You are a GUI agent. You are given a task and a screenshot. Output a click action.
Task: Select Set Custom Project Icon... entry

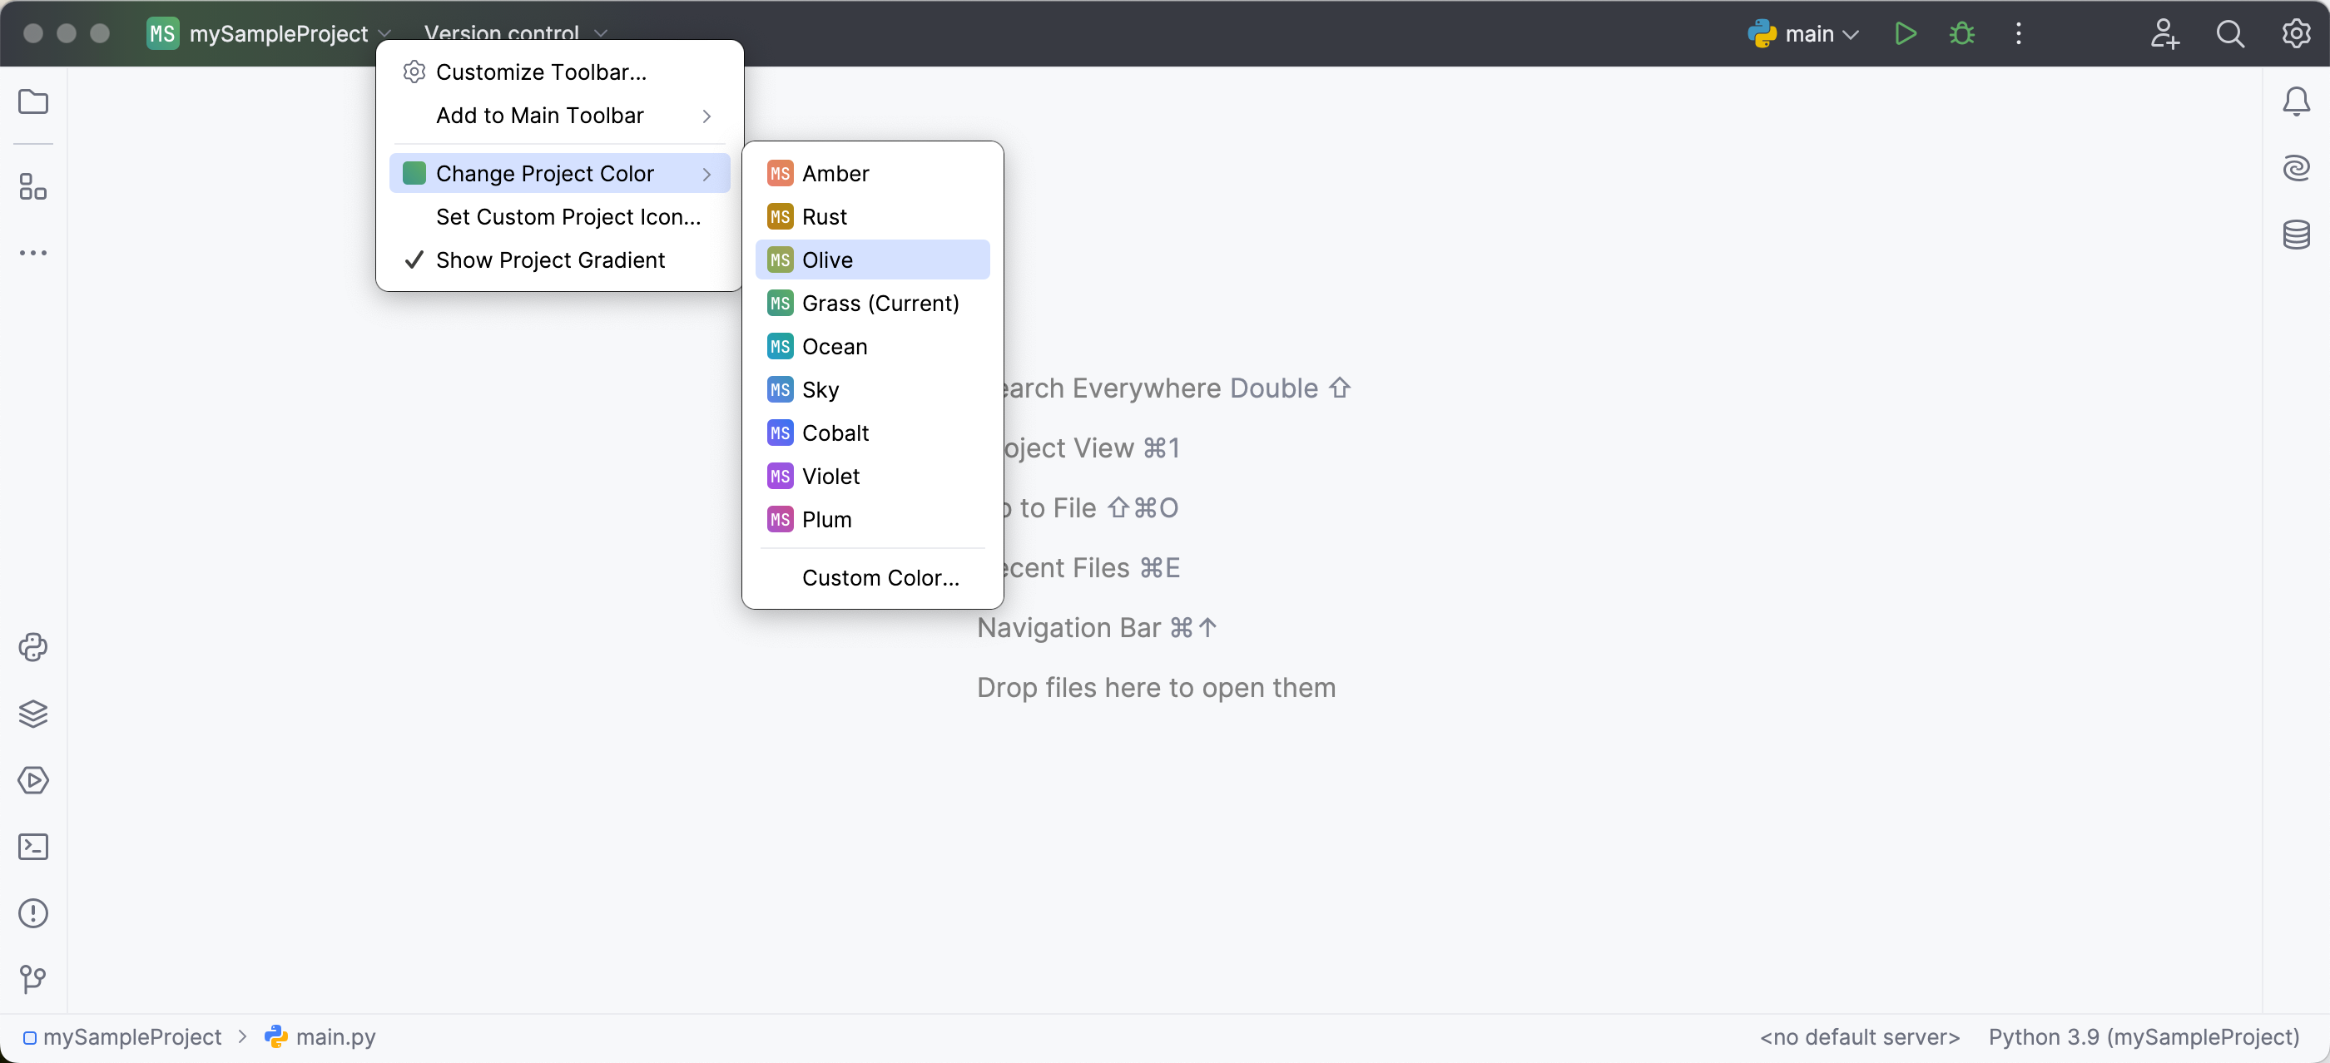point(560,217)
